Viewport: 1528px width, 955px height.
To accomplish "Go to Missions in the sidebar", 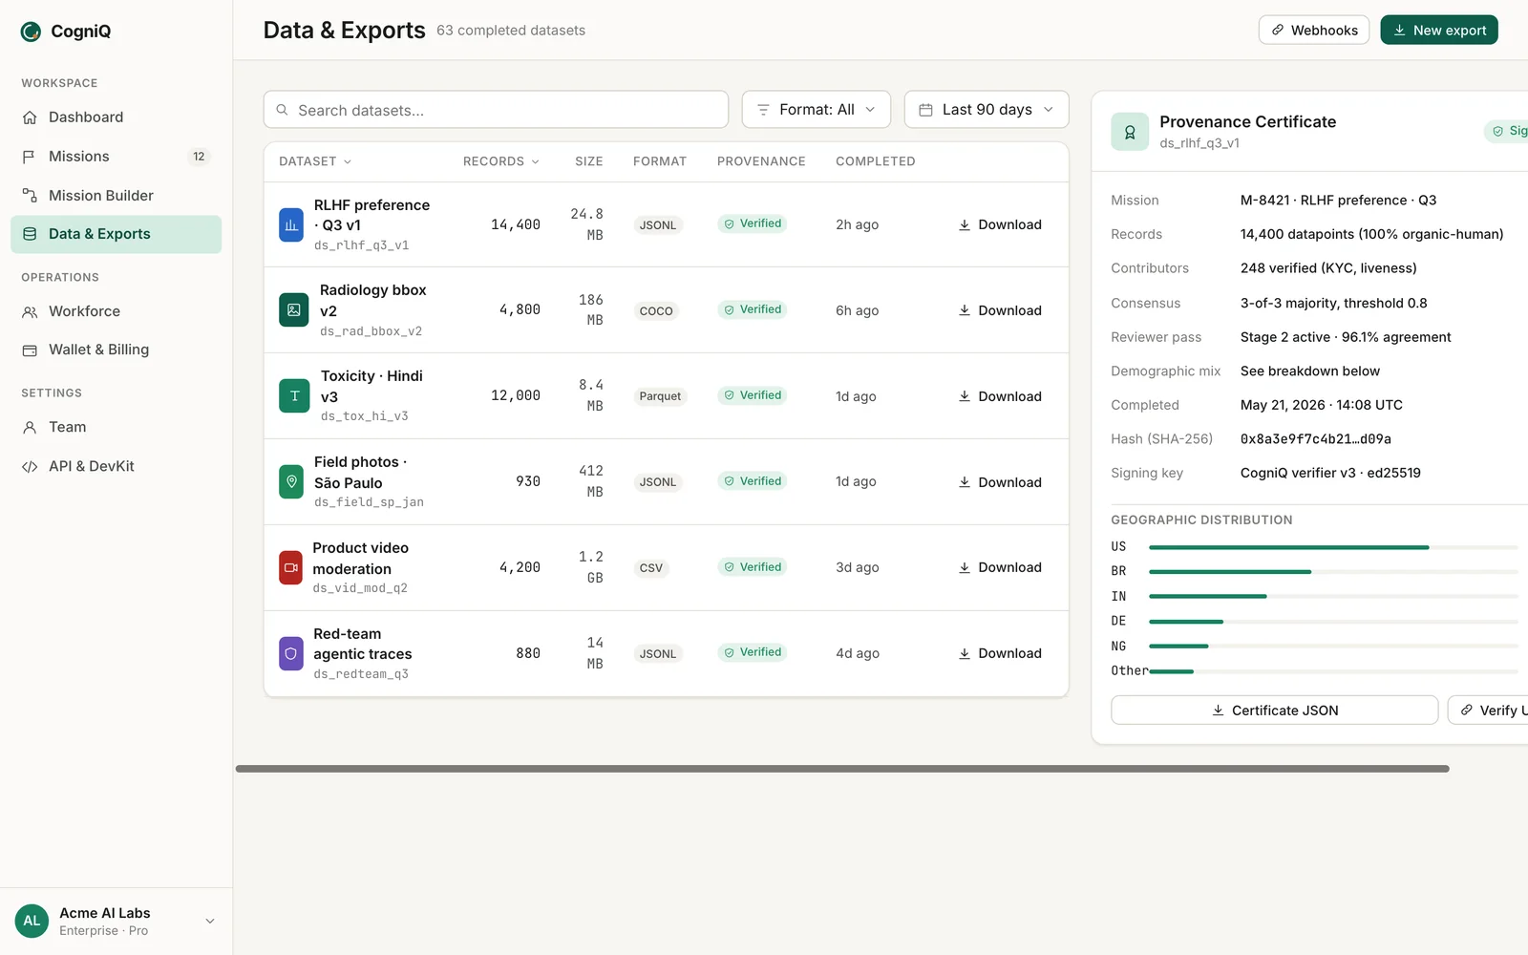I will (116, 157).
